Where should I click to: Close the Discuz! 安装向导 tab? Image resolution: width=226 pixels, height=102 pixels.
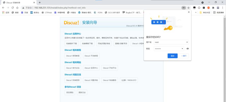point(34,3)
